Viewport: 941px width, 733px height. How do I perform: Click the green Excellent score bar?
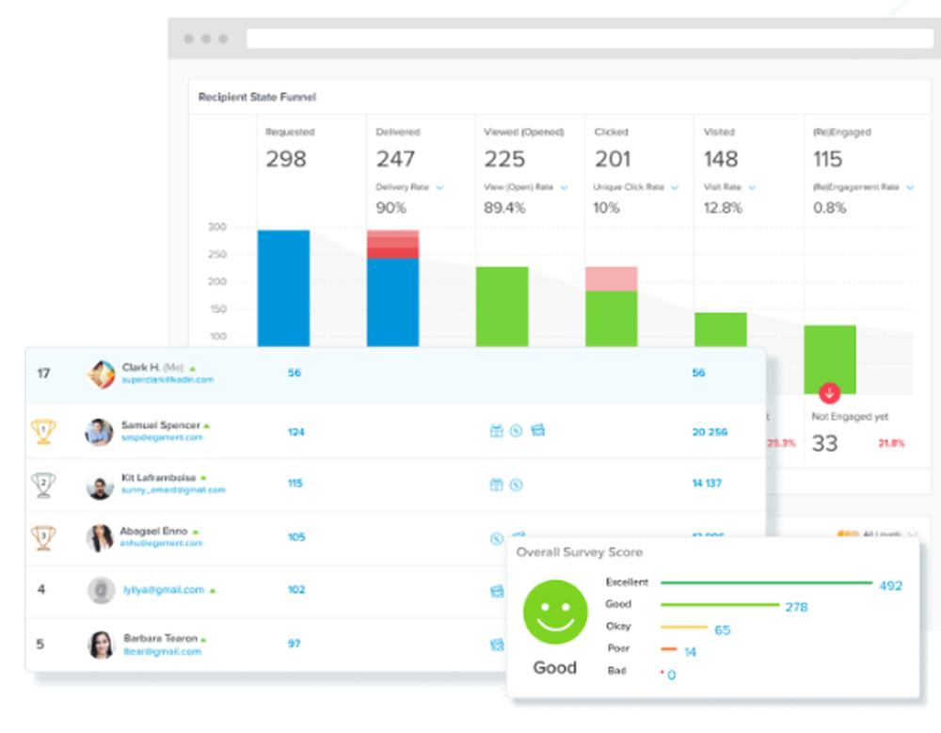766,582
